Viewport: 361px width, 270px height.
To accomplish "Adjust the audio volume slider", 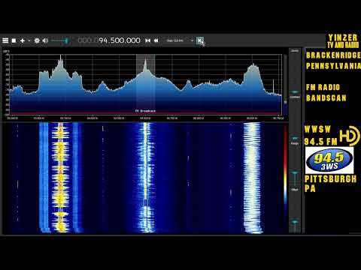I will [x=59, y=40].
